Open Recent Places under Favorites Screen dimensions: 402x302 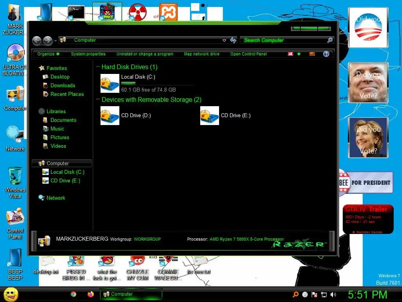click(67, 94)
